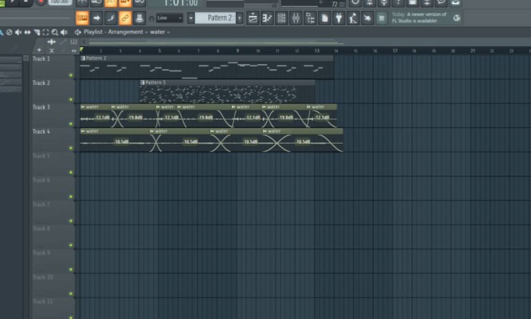Enable typing keyboard to piano mode
Image resolution: width=531 pixels, height=319 pixels.
pos(82,18)
